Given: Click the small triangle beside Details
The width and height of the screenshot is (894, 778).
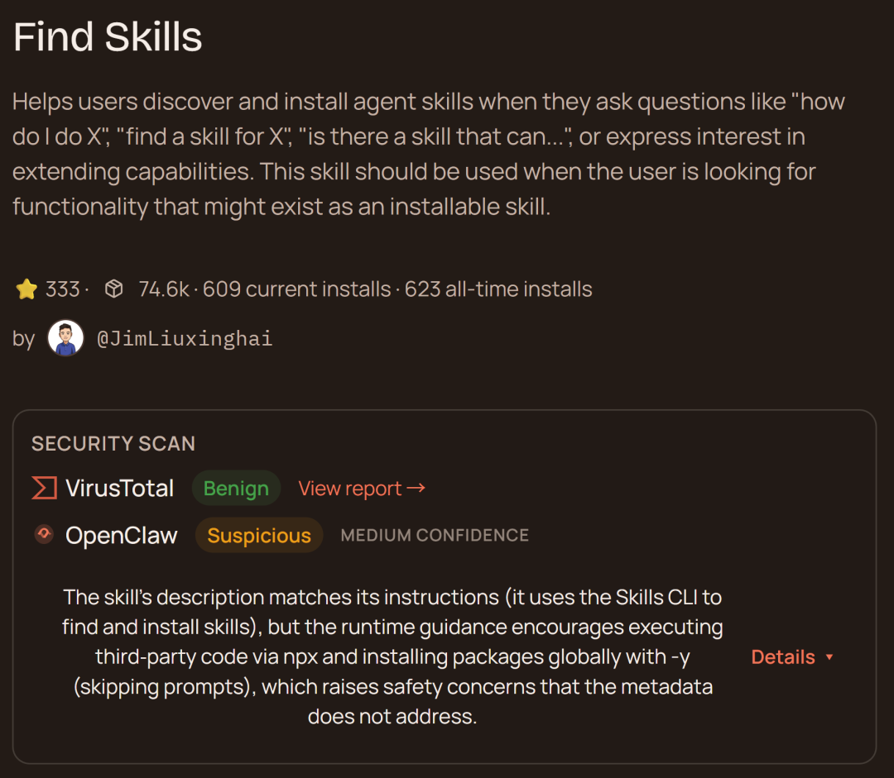Looking at the screenshot, I should (x=829, y=658).
